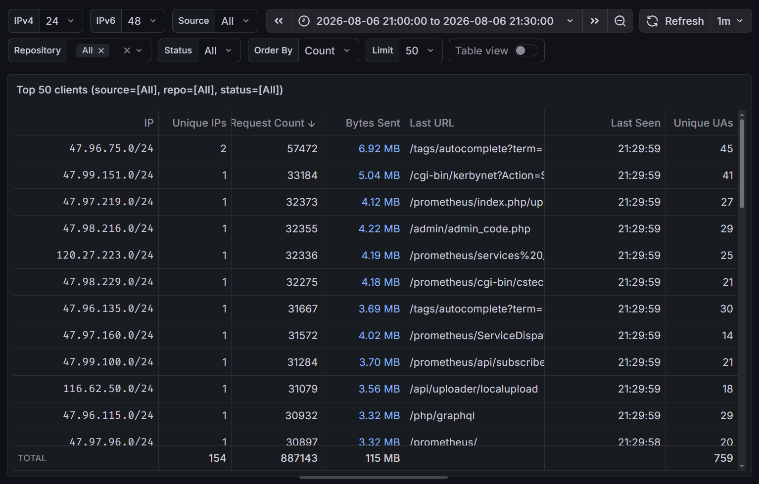This screenshot has width=759, height=484.
Task: Click the /api/uploader/localupload URL cell
Action: pos(474,389)
